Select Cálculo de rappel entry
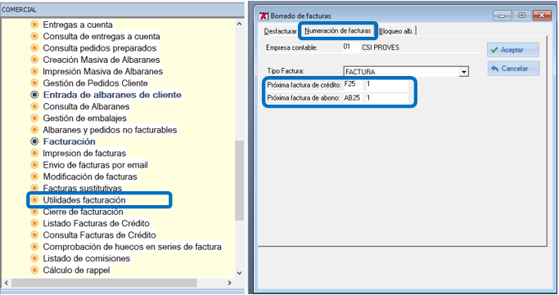 tap(77, 270)
